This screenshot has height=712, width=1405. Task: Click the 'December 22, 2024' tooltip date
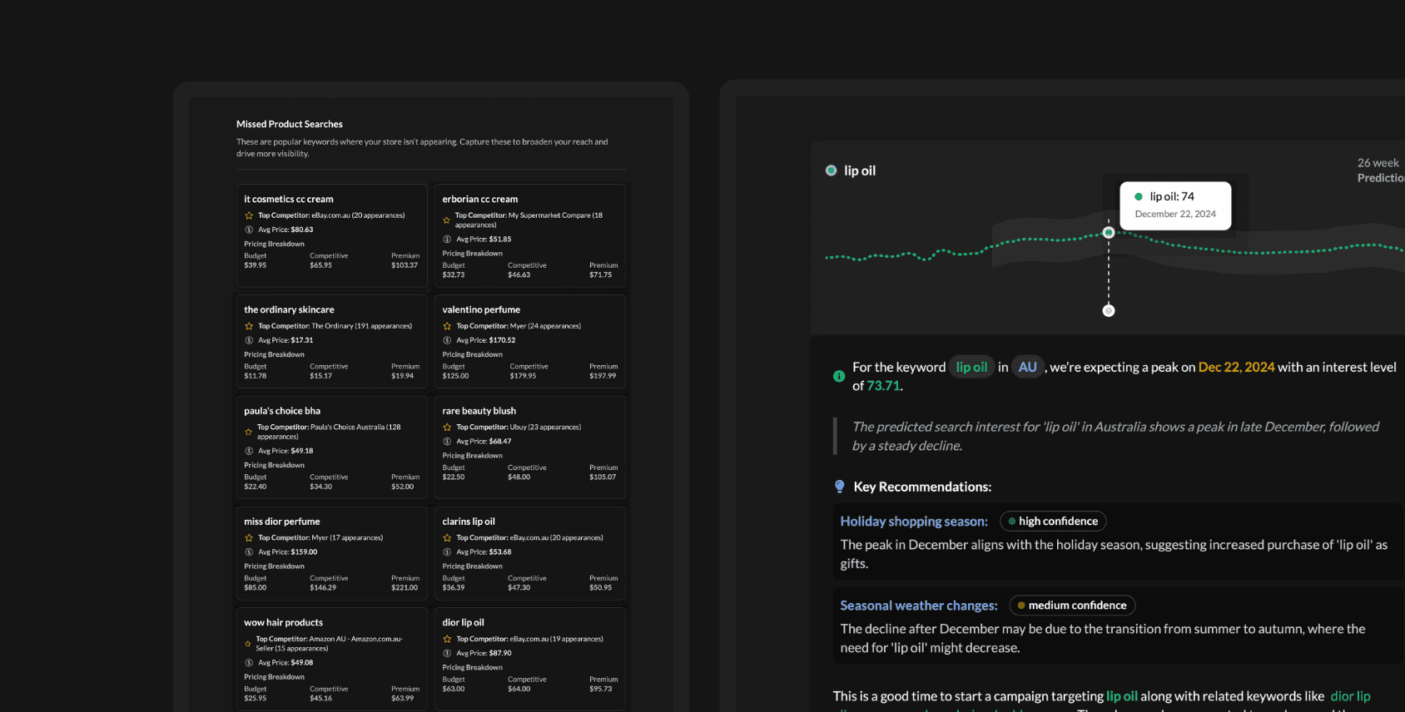[1175, 215]
